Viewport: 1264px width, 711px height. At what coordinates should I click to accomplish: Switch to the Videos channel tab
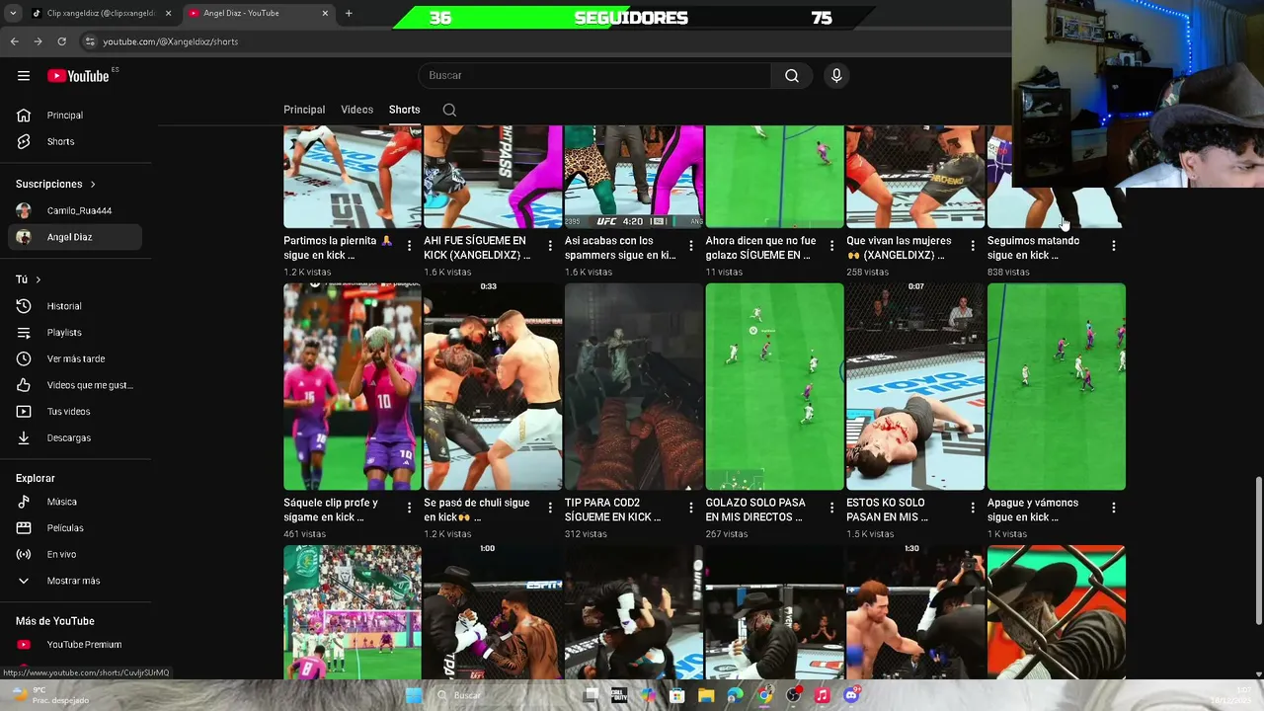pyautogui.click(x=356, y=110)
